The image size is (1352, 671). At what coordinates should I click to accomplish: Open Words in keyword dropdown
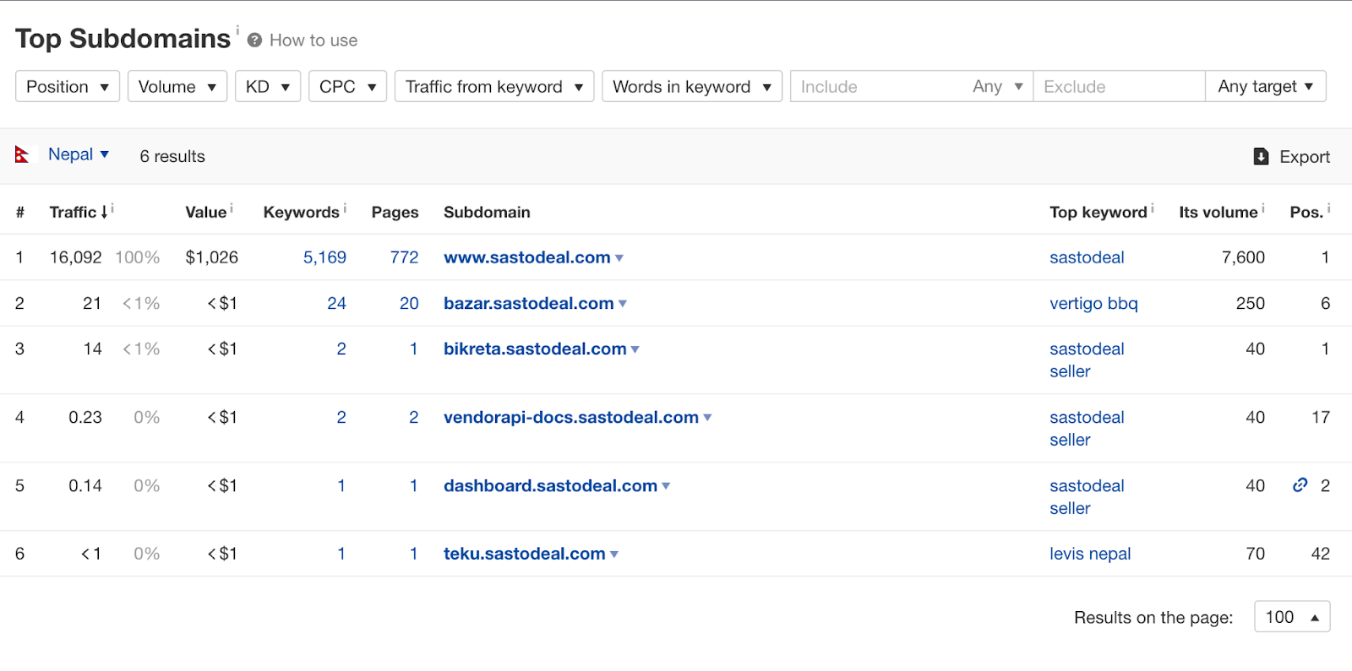[x=692, y=86]
